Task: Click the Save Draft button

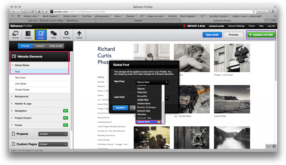Action: [x=212, y=35]
